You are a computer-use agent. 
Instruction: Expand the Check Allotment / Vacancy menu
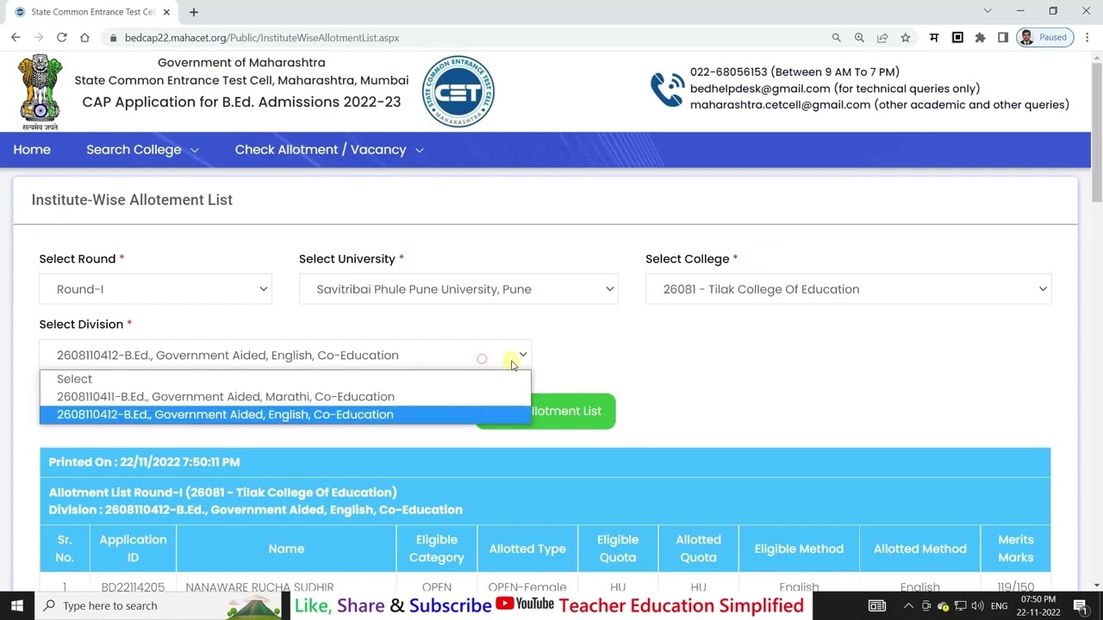pos(329,150)
